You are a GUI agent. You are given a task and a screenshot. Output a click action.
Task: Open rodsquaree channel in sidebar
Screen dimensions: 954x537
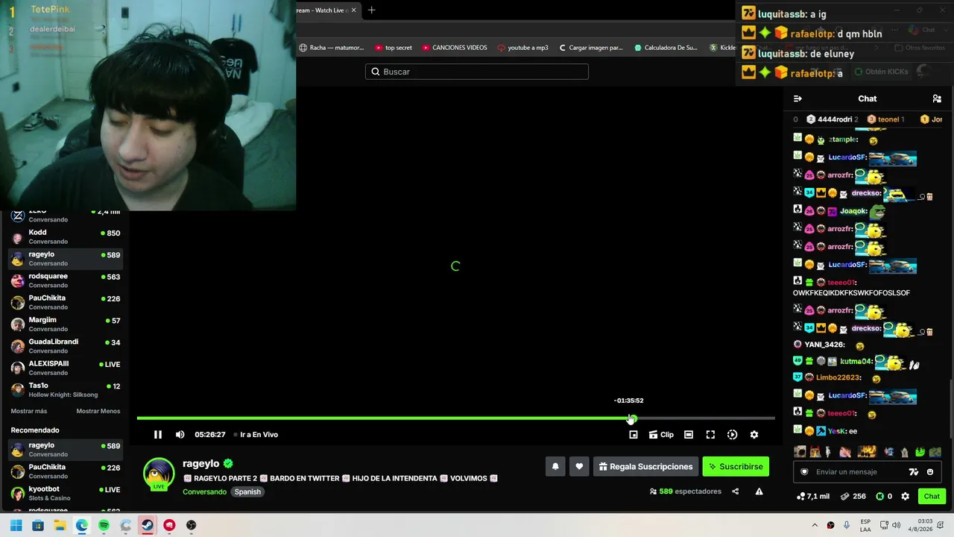point(65,280)
